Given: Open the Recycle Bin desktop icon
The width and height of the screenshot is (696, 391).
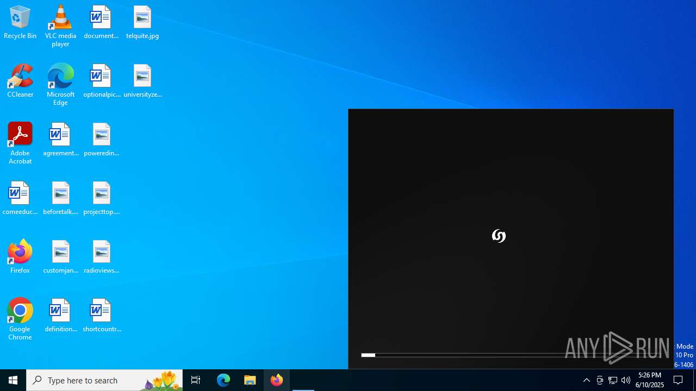Looking at the screenshot, I should pyautogui.click(x=20, y=23).
